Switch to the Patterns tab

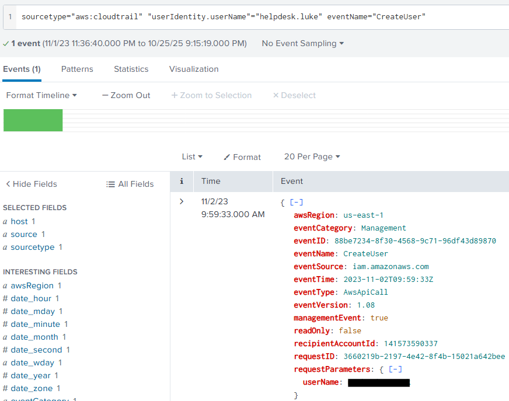[77, 69]
